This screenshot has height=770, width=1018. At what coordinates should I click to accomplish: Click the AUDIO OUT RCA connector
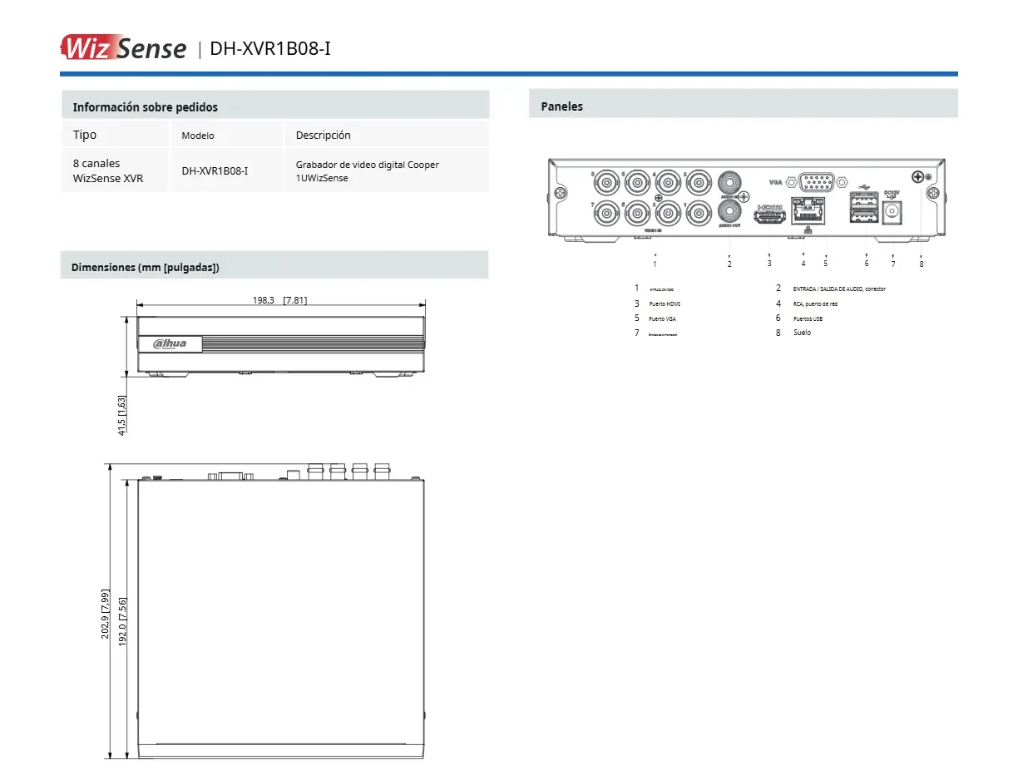tap(730, 212)
